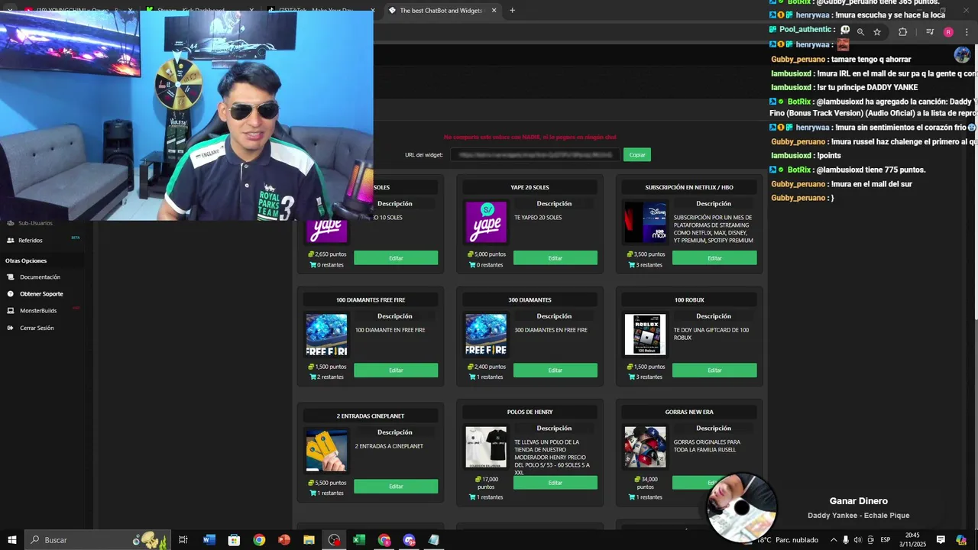Image resolution: width=978 pixels, height=550 pixels.
Task: Click Editar on Netflix / HBO subscription card
Action: [714, 258]
